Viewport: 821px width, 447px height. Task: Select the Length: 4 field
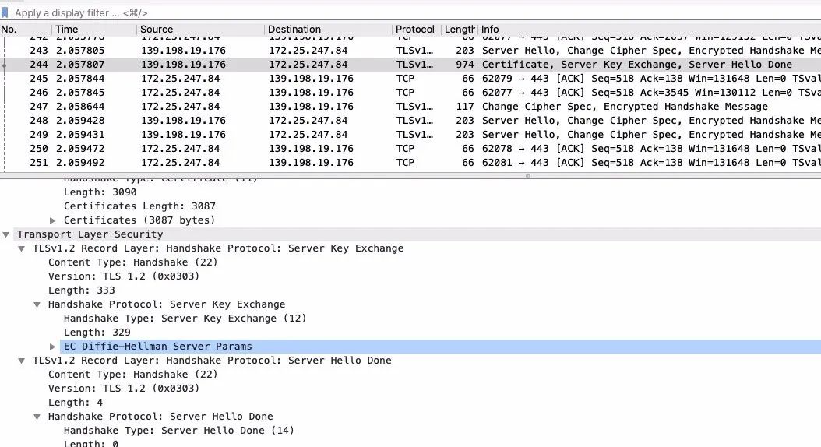(x=76, y=403)
